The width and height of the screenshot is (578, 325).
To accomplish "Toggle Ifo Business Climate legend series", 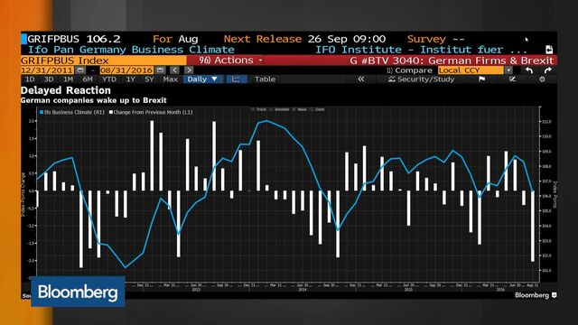I will tap(72, 112).
